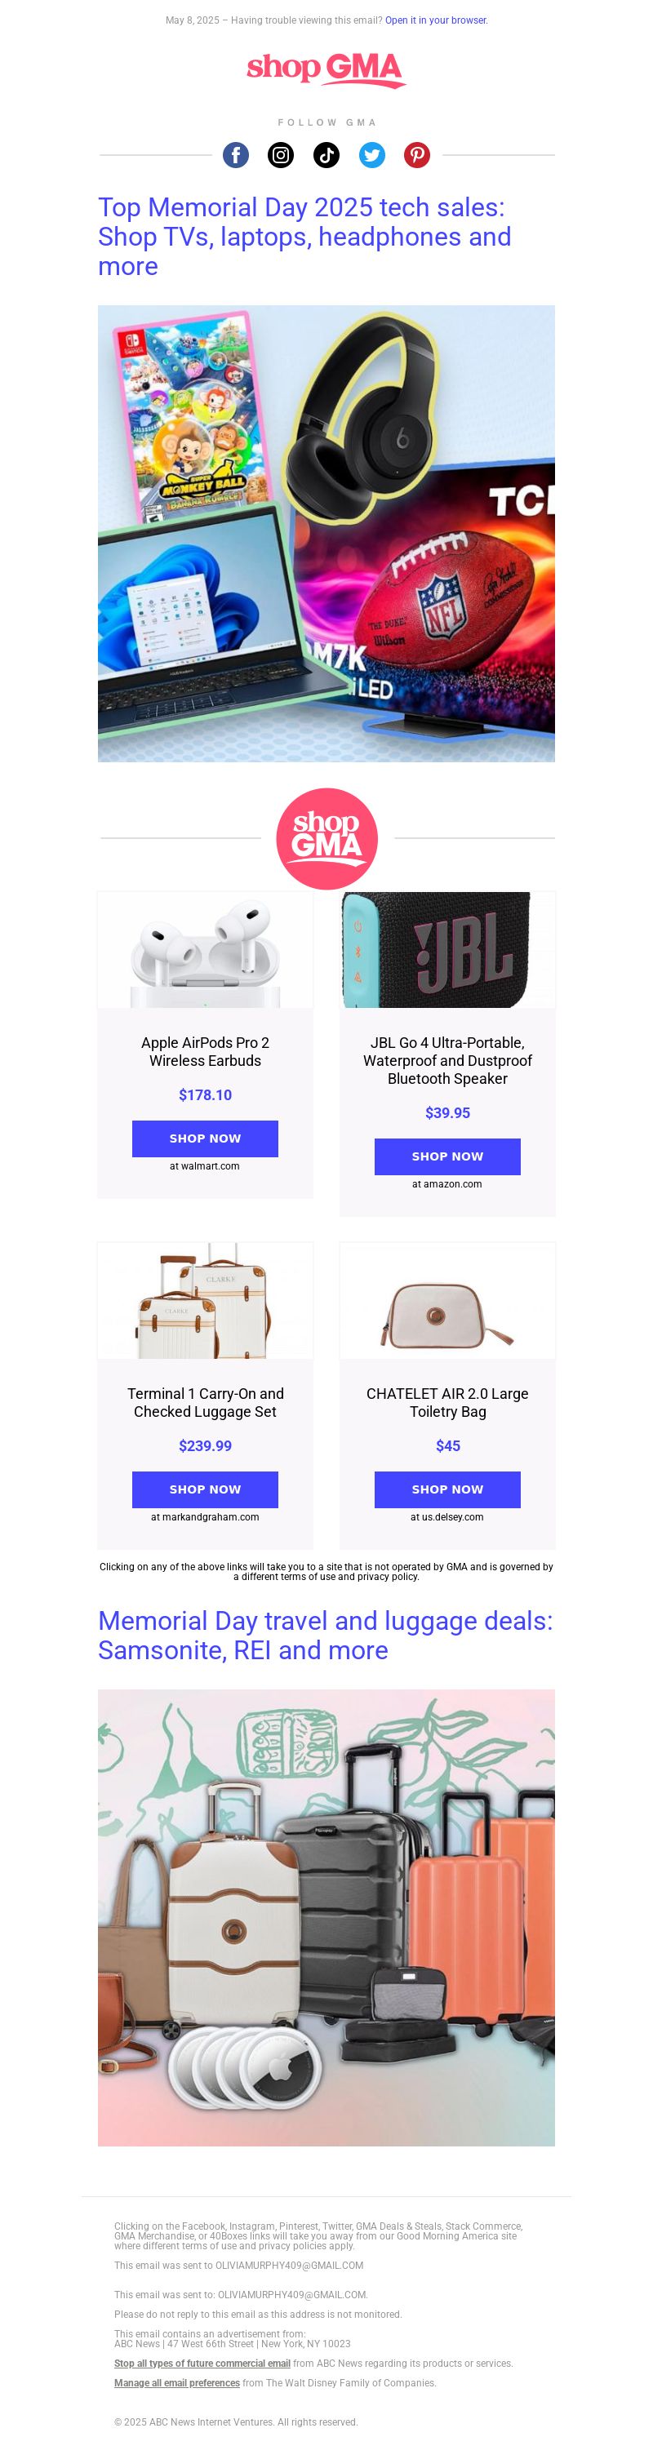Click the JBL speaker product image
Viewport: 653px width, 2437px height.
(x=447, y=950)
